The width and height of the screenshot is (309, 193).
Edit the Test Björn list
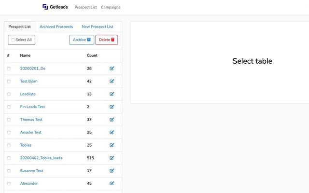[x=112, y=81]
